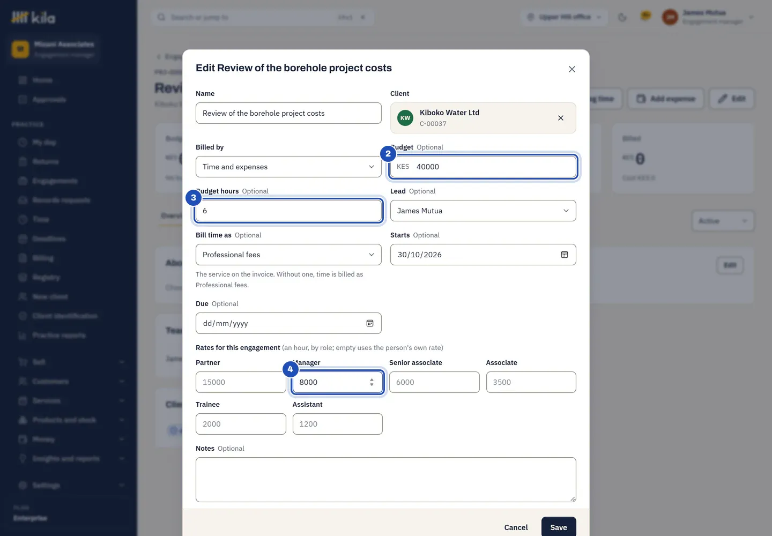Open the Bill time as dropdown
Viewport: 772px width, 536px height.
pos(288,255)
